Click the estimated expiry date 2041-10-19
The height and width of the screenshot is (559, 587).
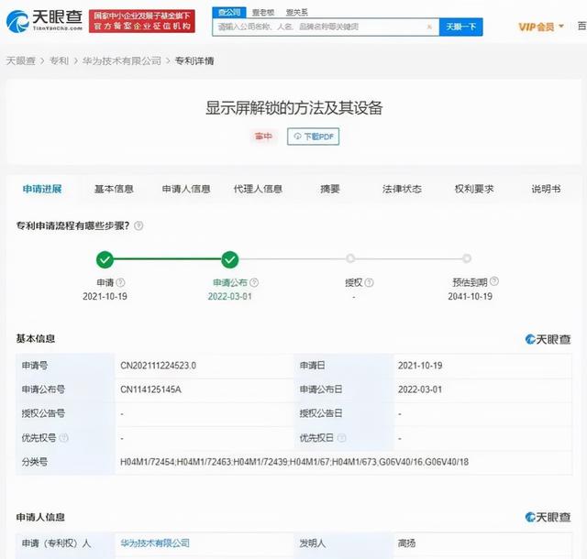471,296
